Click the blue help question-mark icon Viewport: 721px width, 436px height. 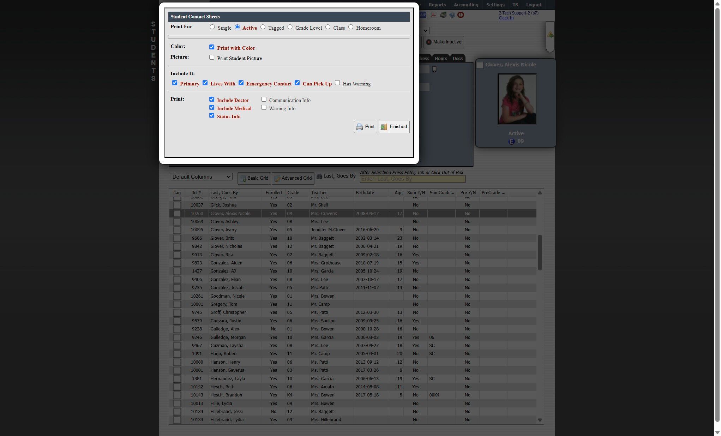click(x=452, y=15)
